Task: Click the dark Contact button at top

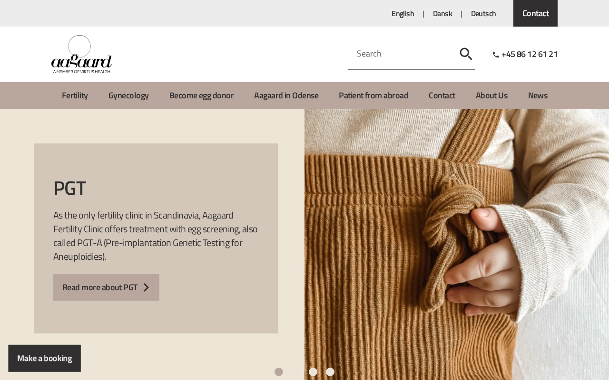Action: (535, 13)
